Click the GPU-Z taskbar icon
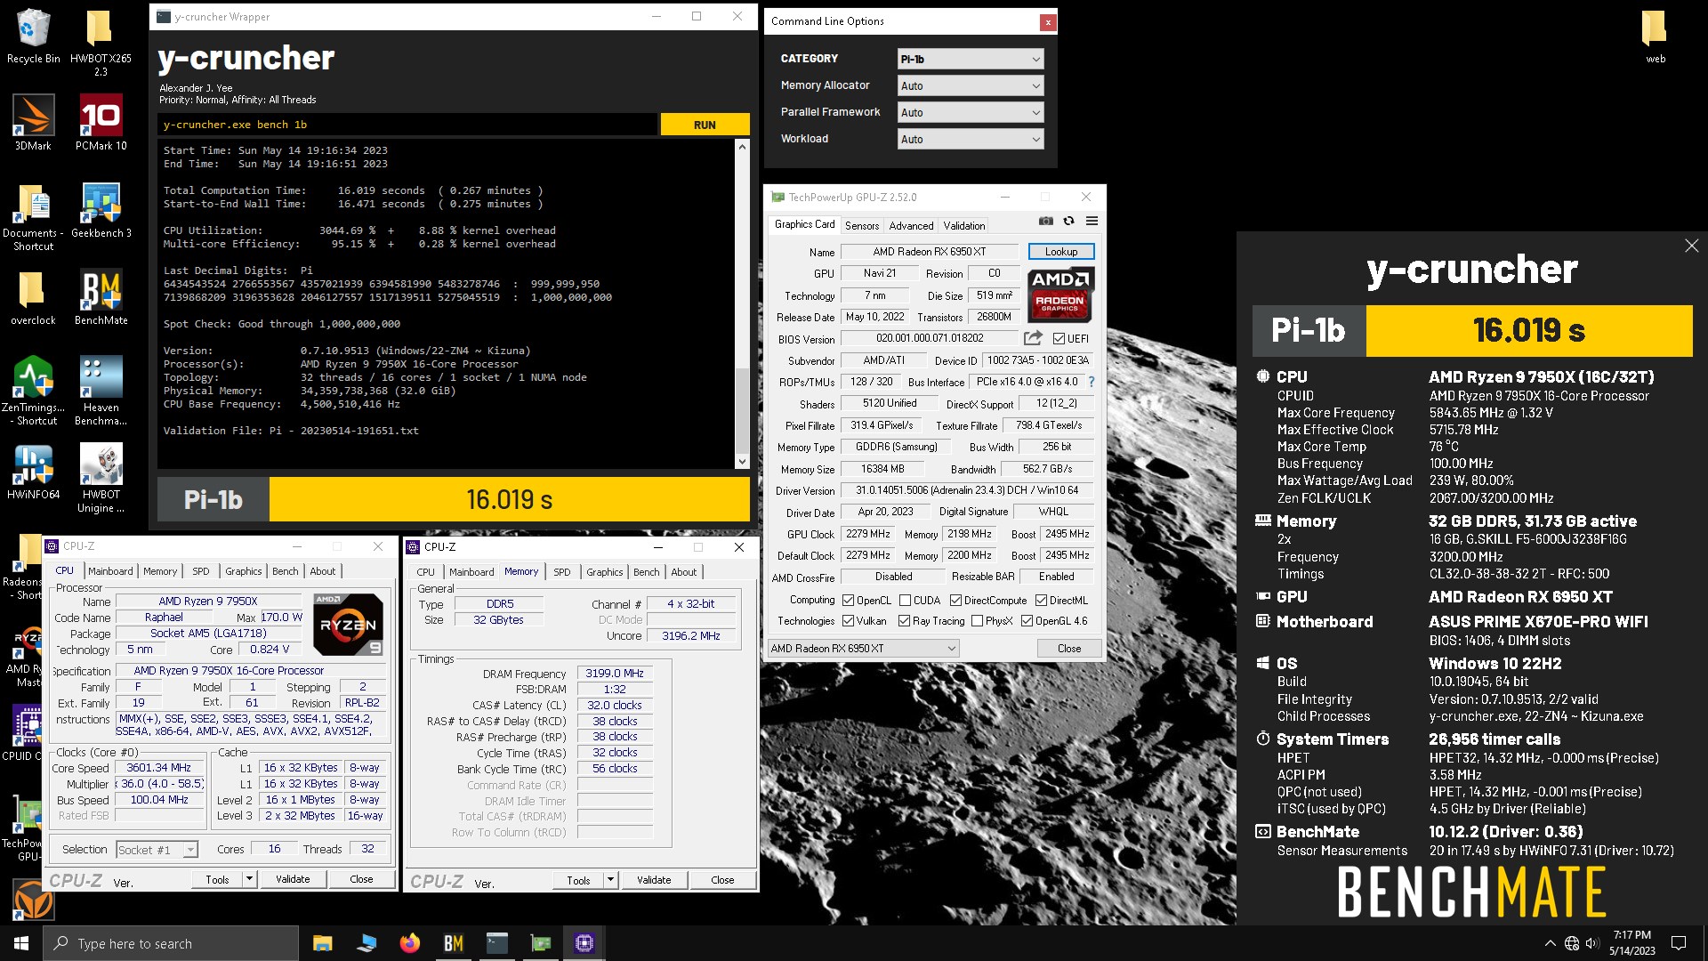 540,943
